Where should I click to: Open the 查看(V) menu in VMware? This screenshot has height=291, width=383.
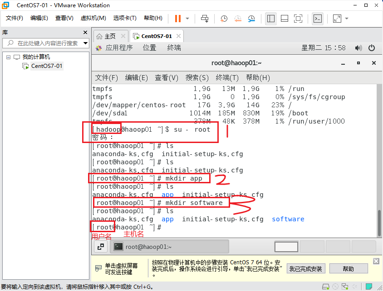[x=64, y=18]
